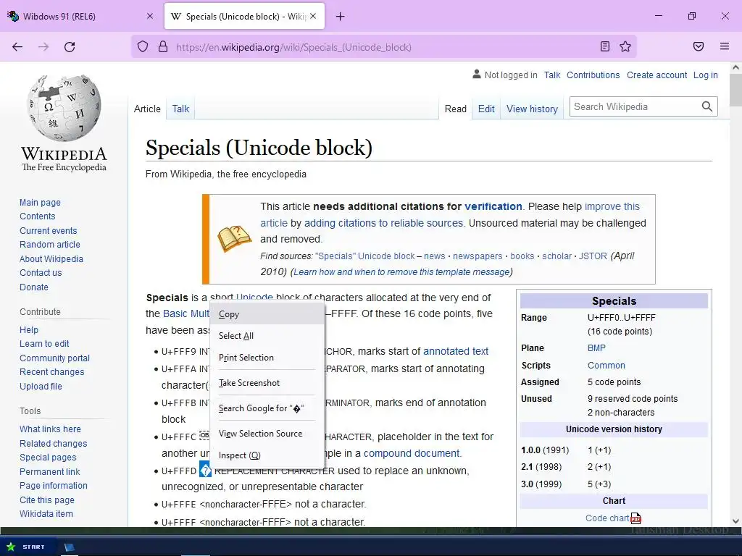Viewport: 742px width, 556px height.
Task: Choose Print Selection in context menu
Action: tap(267, 358)
